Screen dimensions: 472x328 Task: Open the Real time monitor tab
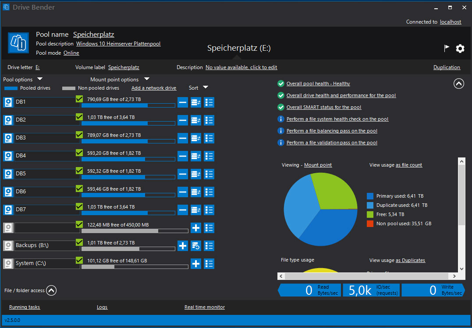pyautogui.click(x=205, y=307)
